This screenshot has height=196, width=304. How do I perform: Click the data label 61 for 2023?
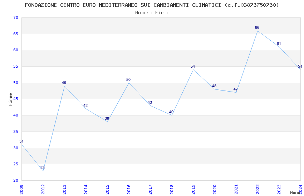pyautogui.click(x=279, y=43)
